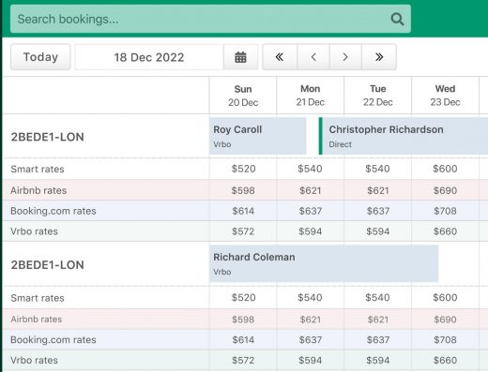
Task: Select first Booking.com $637 Monday cell
Action: 310,211
